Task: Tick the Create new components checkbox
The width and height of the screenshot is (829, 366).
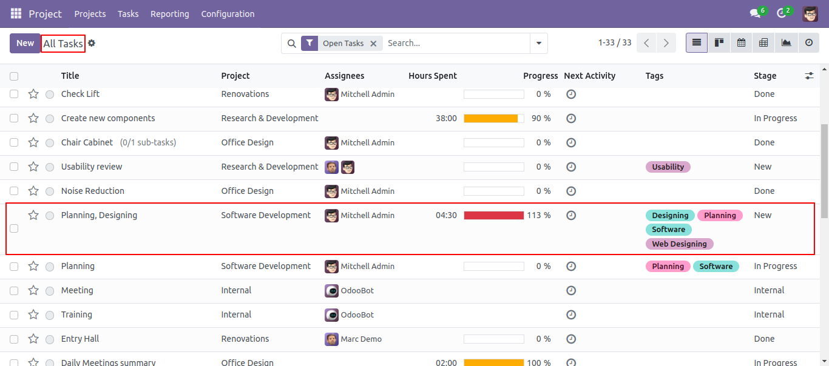Action: click(14, 118)
